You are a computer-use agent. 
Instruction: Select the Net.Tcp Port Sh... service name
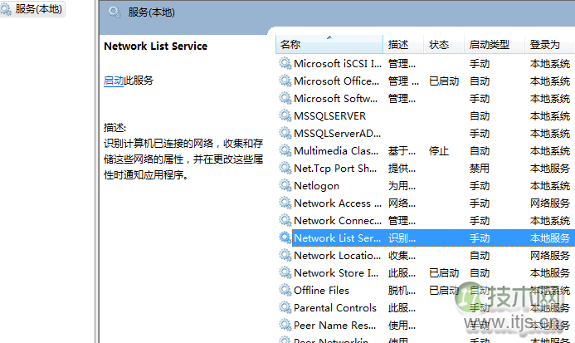335,169
